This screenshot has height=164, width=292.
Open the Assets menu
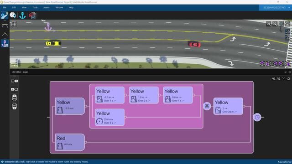point(47,8)
